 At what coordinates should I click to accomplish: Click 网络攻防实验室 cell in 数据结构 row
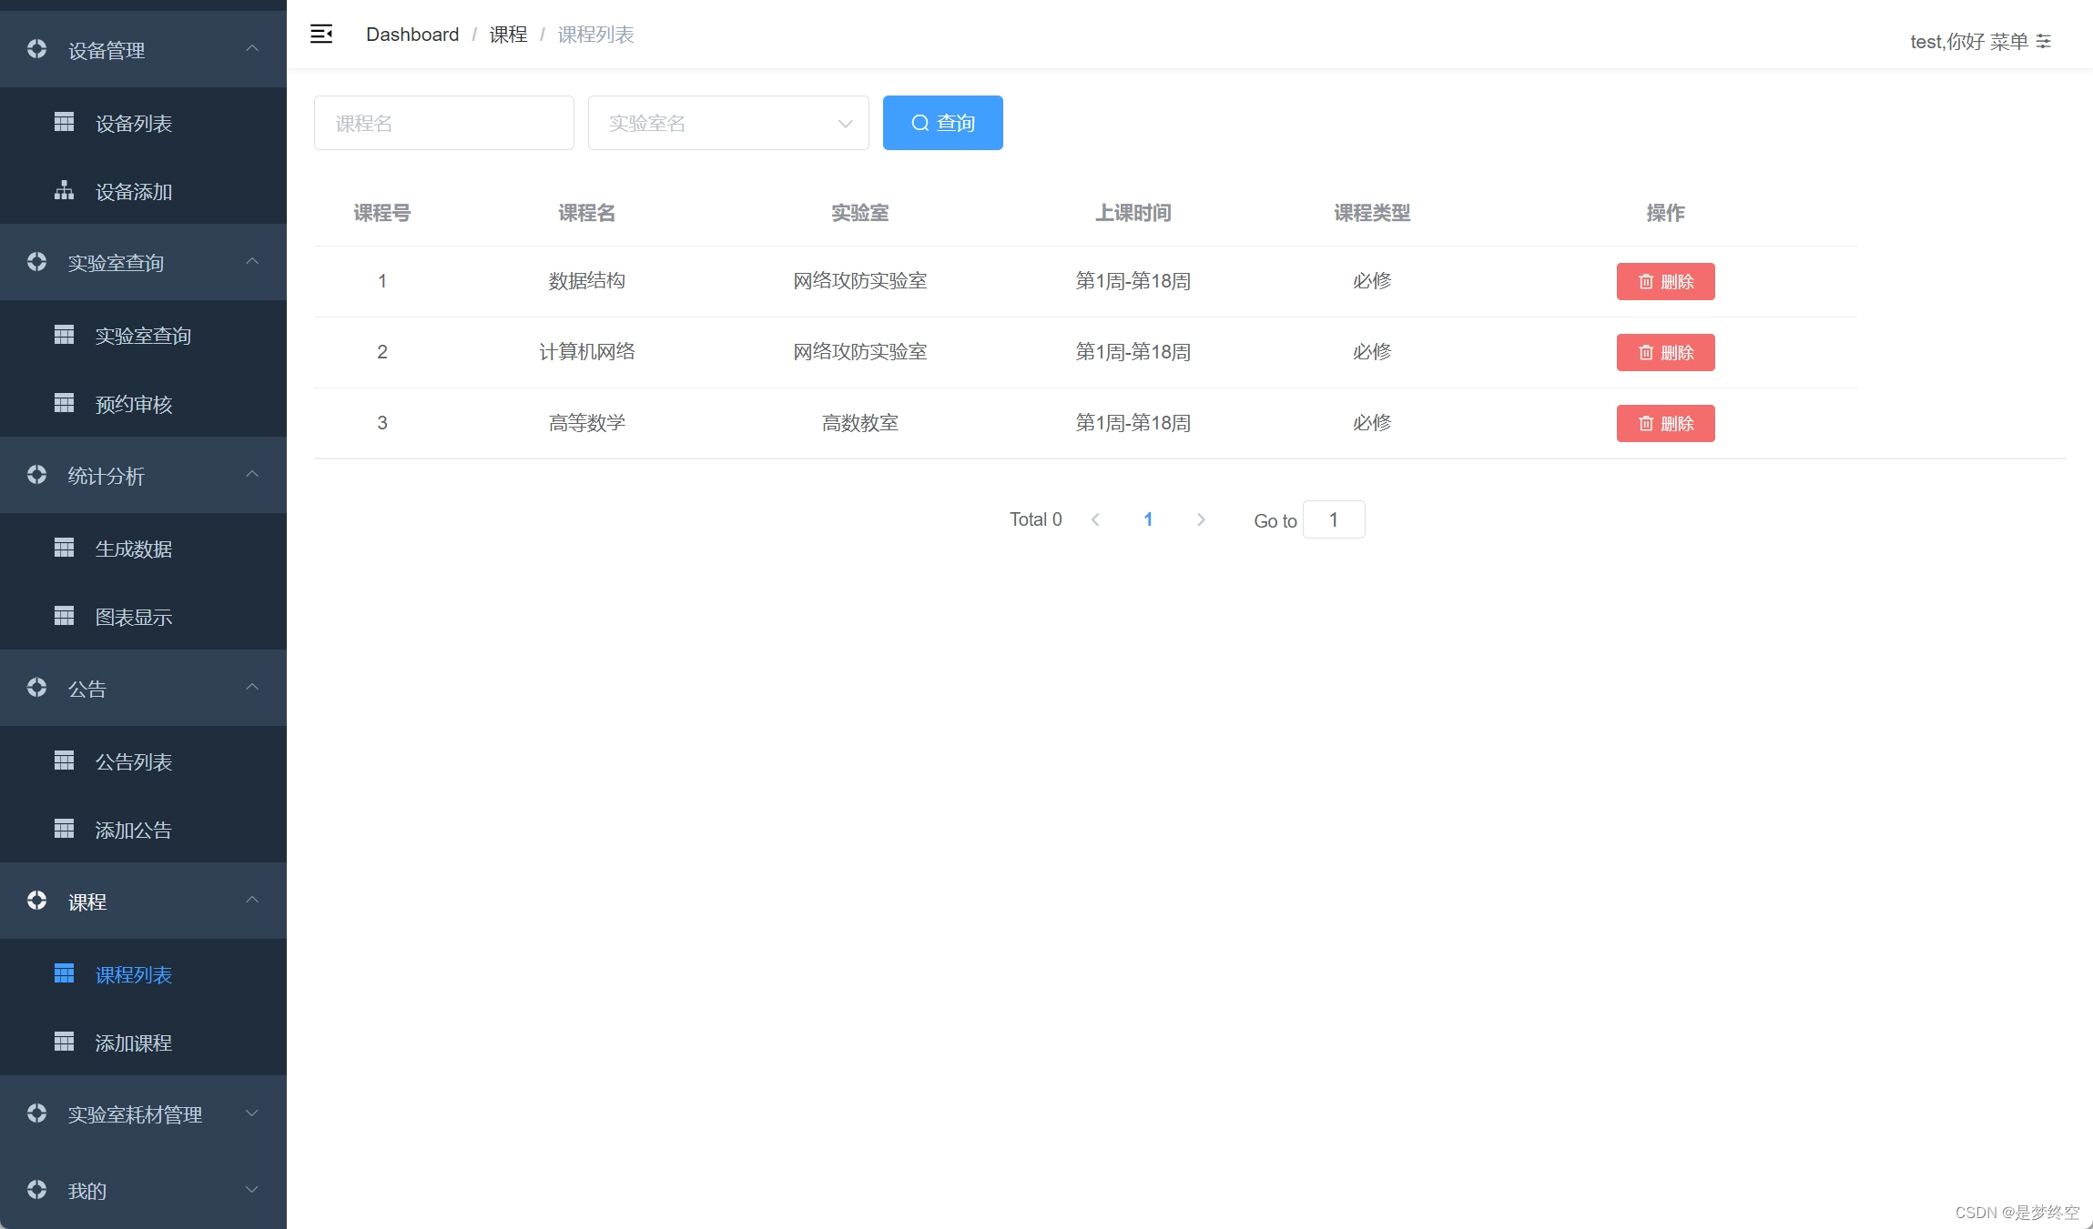(x=860, y=281)
